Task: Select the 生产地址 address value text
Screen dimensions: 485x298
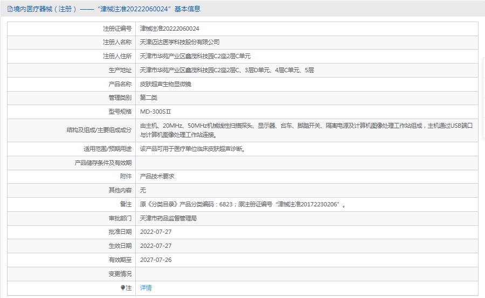Action: point(227,70)
